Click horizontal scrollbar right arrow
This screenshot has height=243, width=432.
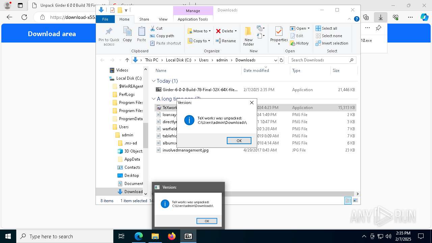pyautogui.click(x=357, y=194)
